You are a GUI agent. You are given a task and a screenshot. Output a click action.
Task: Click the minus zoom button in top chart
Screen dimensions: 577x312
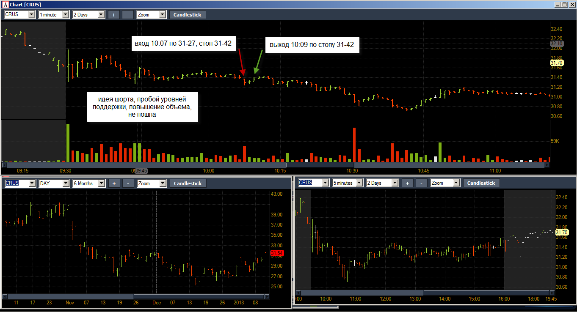[x=128, y=14]
